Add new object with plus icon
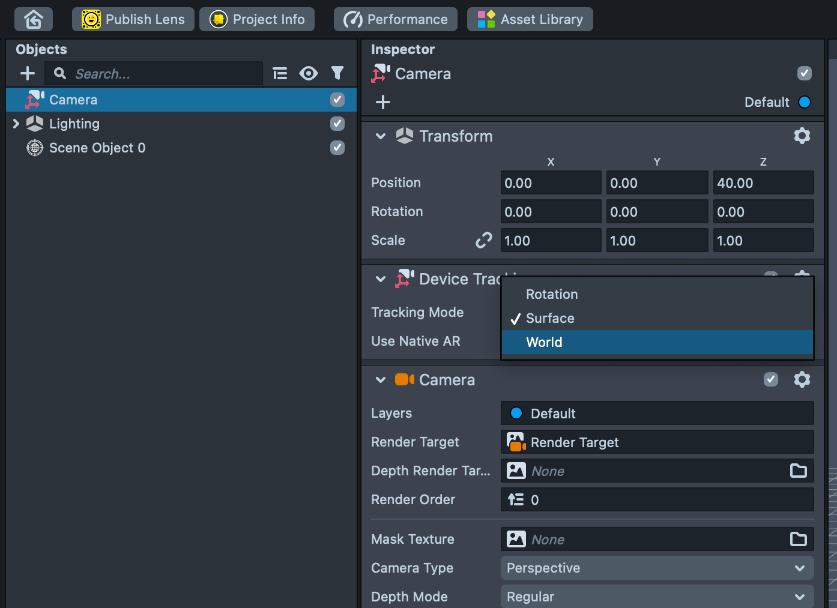This screenshot has width=837, height=608. tap(28, 74)
